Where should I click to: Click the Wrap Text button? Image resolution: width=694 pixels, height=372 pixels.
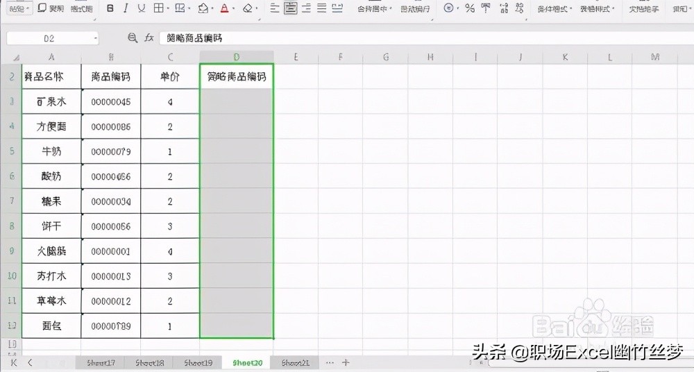pyautogui.click(x=415, y=9)
